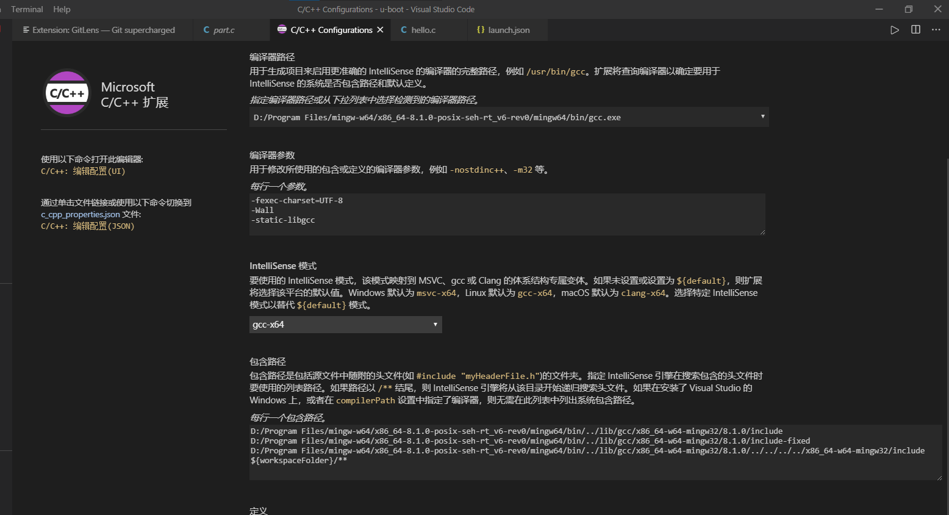This screenshot has height=515, width=949.
Task: Click the C/C++ extension logo
Action: (67, 93)
